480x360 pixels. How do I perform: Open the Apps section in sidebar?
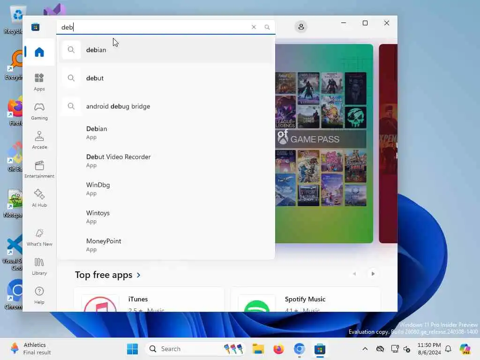(39, 82)
